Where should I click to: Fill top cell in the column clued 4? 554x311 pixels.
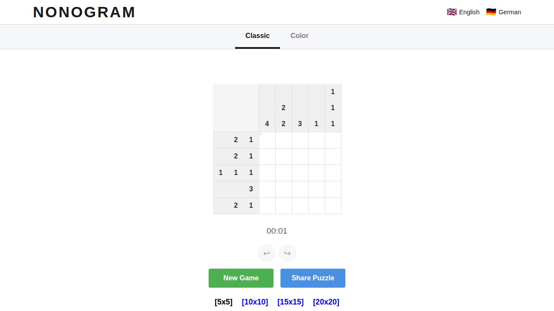(267, 140)
